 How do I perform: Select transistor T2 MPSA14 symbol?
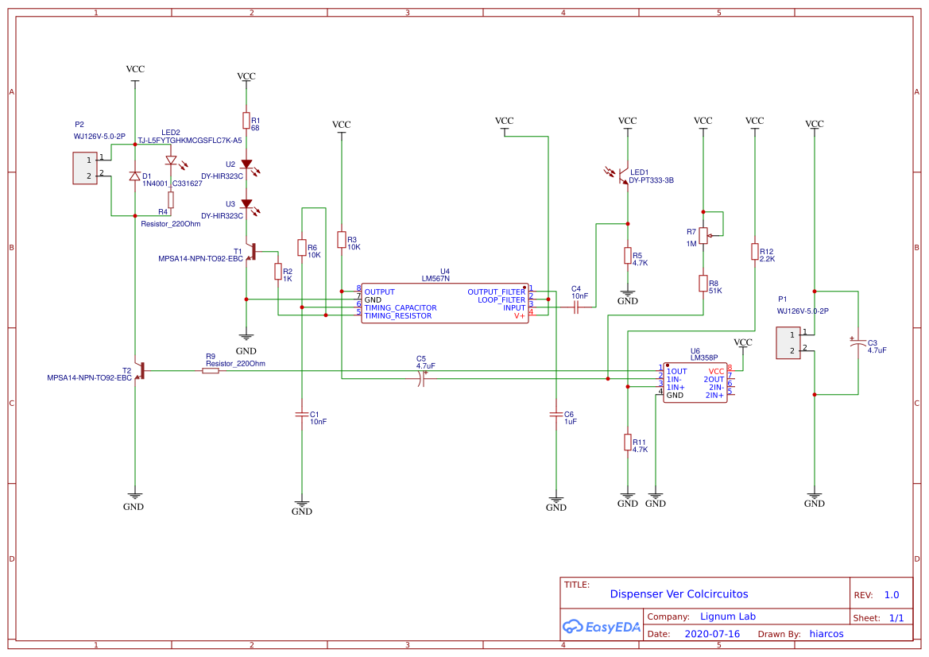(x=143, y=369)
